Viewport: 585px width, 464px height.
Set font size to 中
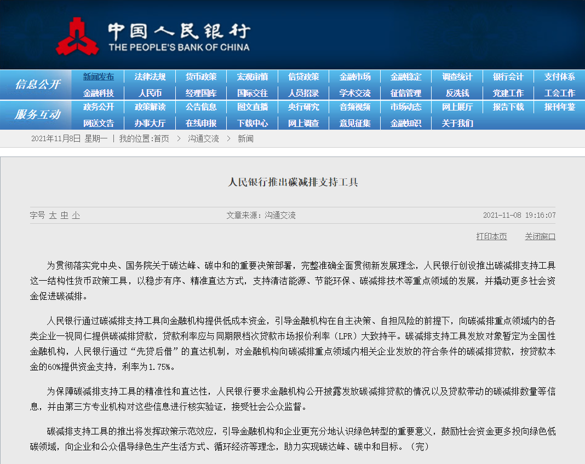[65, 216]
